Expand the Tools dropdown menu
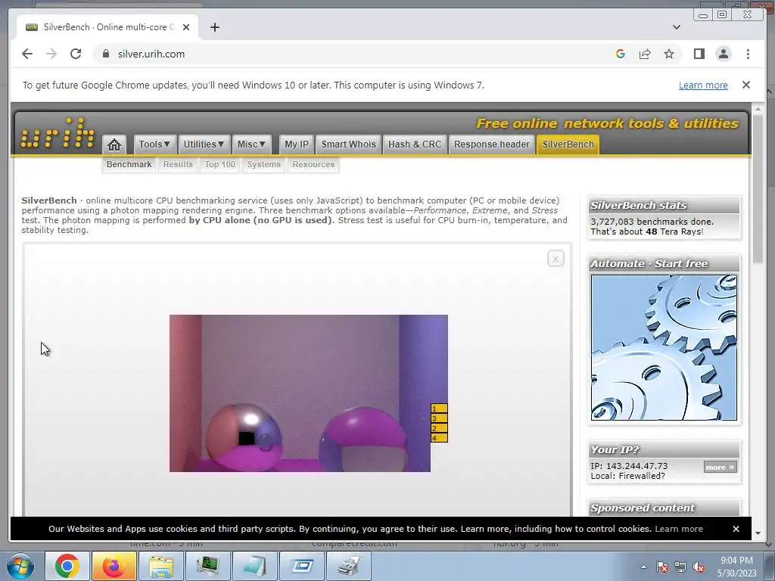The image size is (775, 581). (x=154, y=144)
